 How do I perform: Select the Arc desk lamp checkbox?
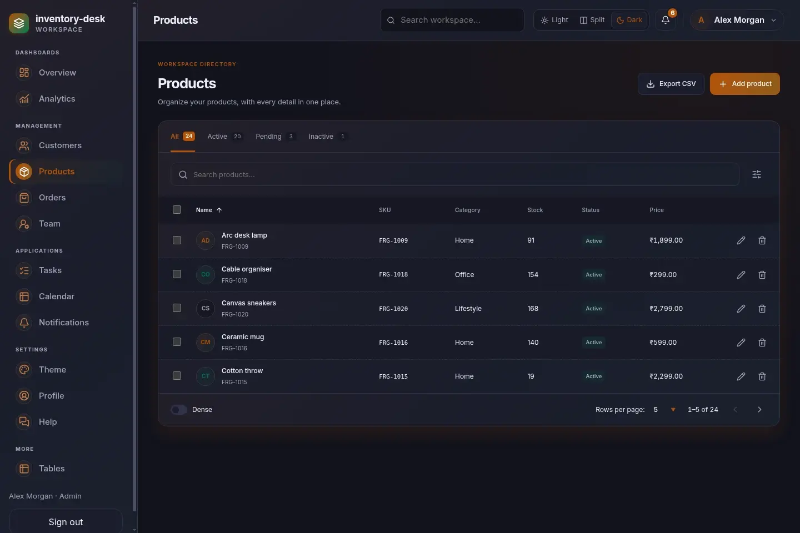coord(177,240)
